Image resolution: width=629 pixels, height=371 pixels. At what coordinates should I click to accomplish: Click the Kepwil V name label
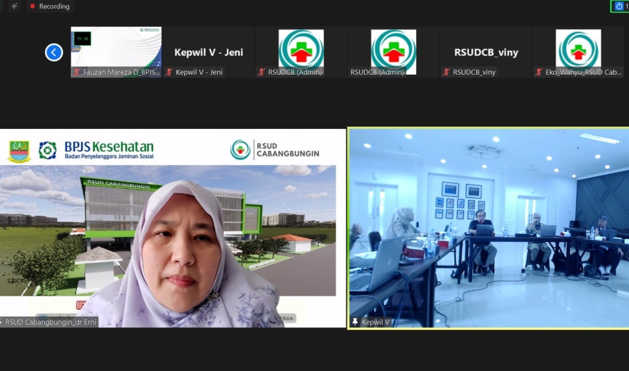click(376, 322)
